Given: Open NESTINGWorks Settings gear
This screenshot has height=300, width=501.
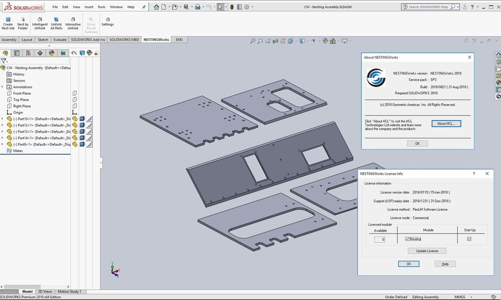Looking at the screenshot, I should coord(107,20).
